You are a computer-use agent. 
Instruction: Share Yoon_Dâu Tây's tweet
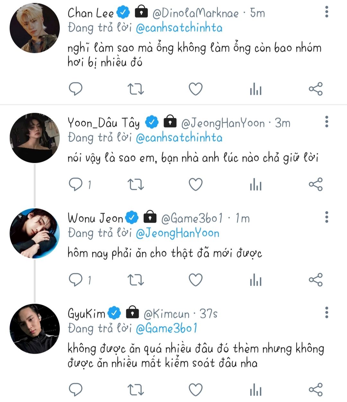click(x=316, y=184)
